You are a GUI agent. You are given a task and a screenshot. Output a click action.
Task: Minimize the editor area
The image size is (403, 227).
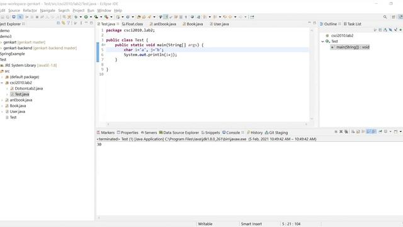[x=309, y=23]
